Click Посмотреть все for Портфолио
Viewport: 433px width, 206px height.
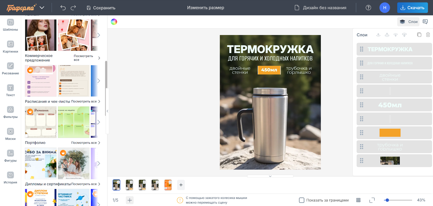[86, 143]
